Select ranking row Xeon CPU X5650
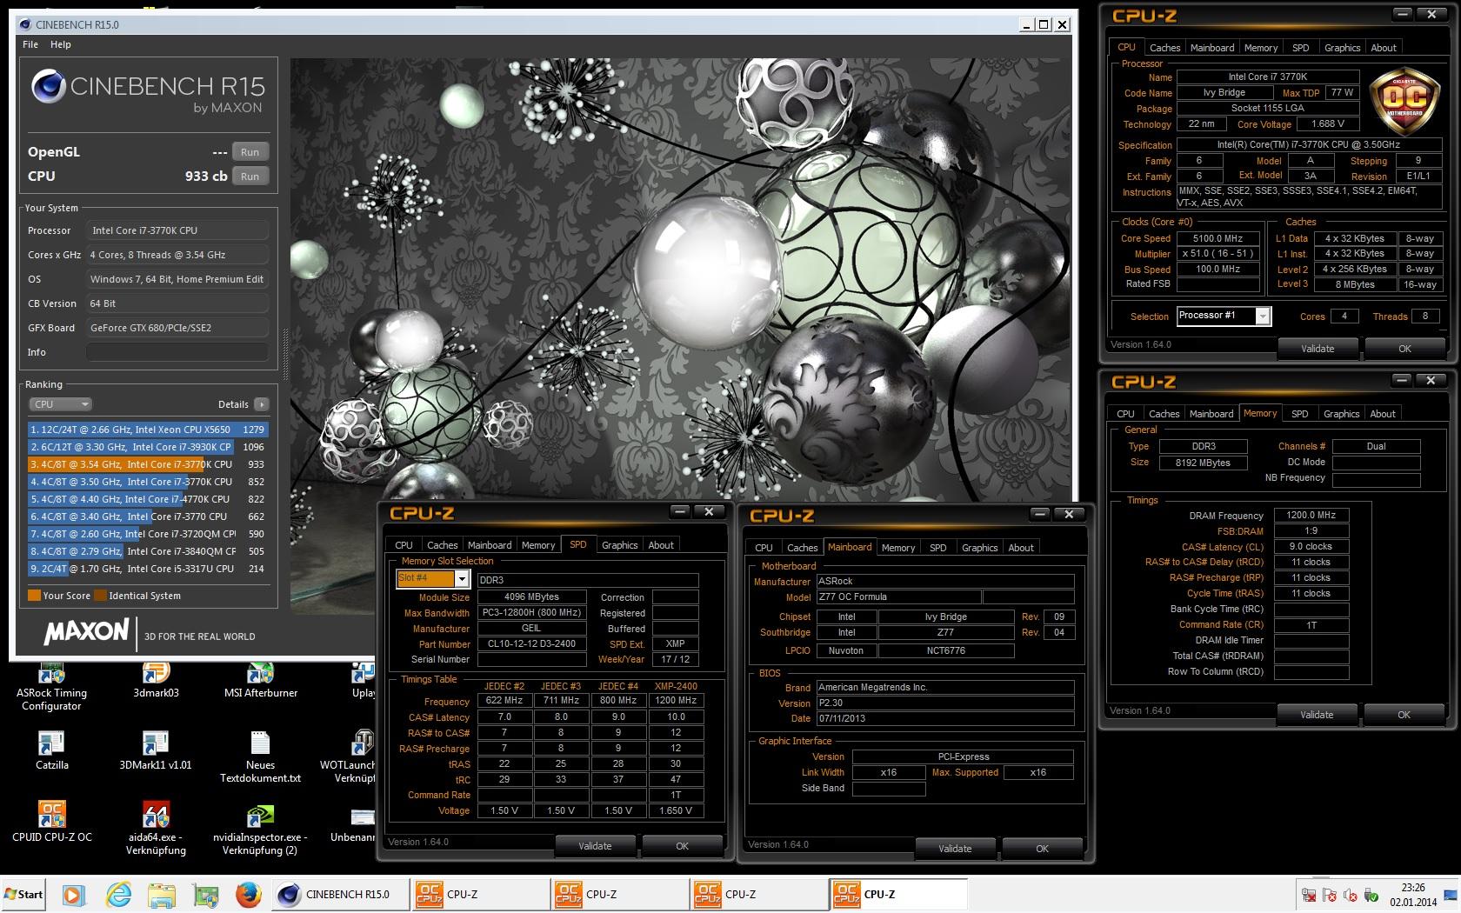The image size is (1461, 913). click(148, 430)
